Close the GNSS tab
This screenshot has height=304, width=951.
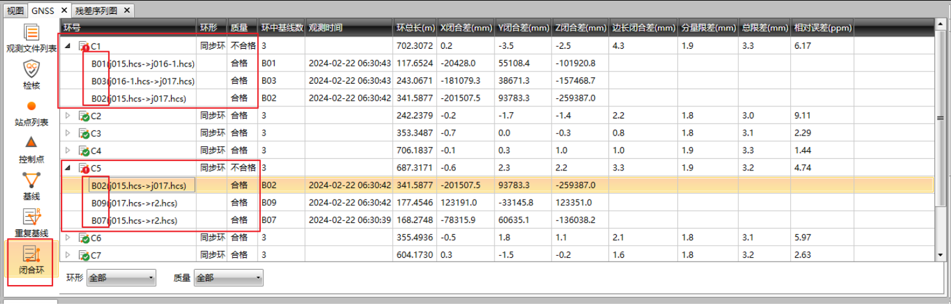pyautogui.click(x=64, y=10)
